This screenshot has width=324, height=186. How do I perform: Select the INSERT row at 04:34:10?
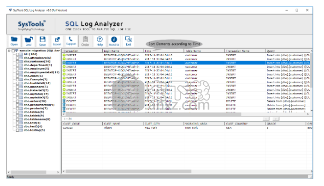(186, 55)
